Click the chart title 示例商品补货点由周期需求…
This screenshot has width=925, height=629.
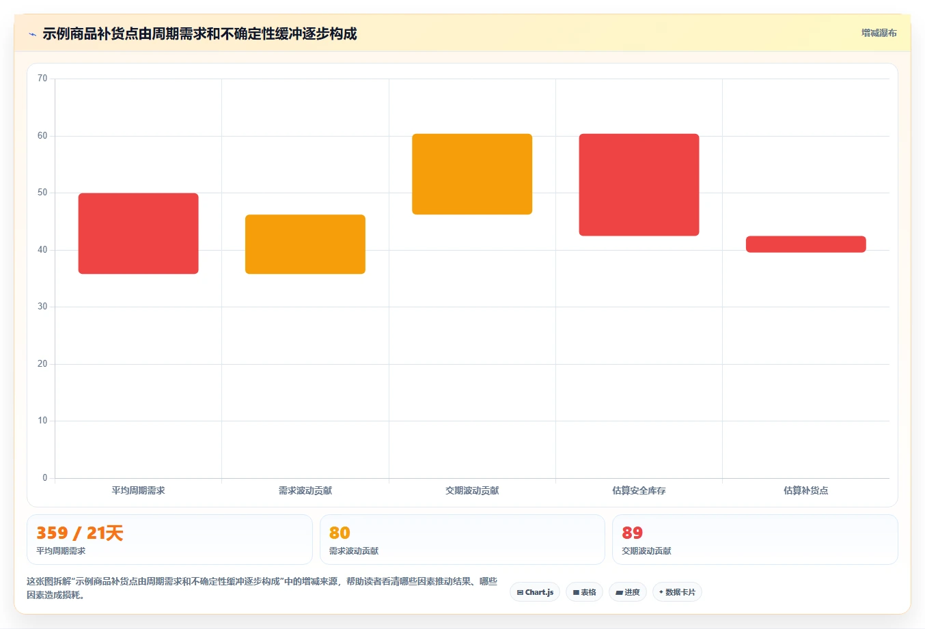[x=199, y=33]
